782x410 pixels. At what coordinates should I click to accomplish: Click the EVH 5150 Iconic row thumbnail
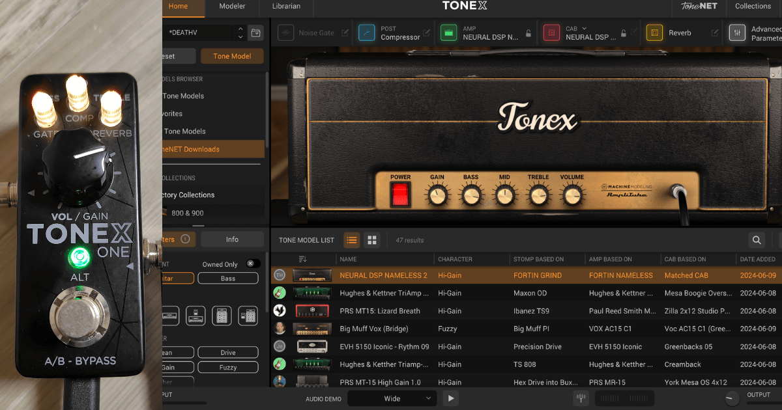tap(312, 347)
